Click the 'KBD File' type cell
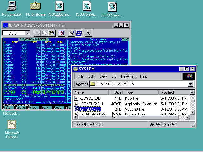 click(x=131, y=98)
